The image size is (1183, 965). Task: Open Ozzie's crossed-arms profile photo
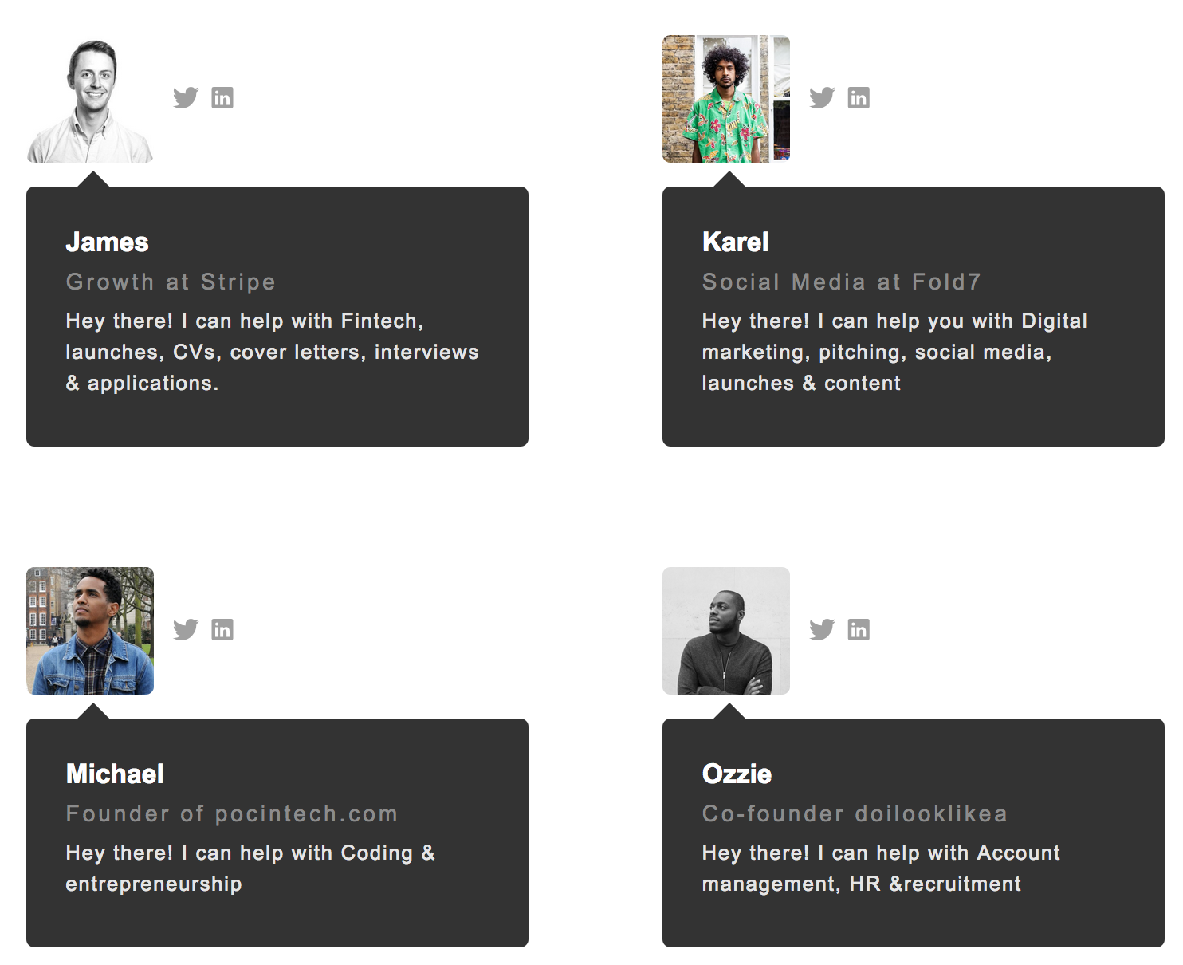[726, 631]
